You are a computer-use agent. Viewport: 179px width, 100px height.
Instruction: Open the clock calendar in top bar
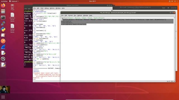pyautogui.click(x=93, y=1)
